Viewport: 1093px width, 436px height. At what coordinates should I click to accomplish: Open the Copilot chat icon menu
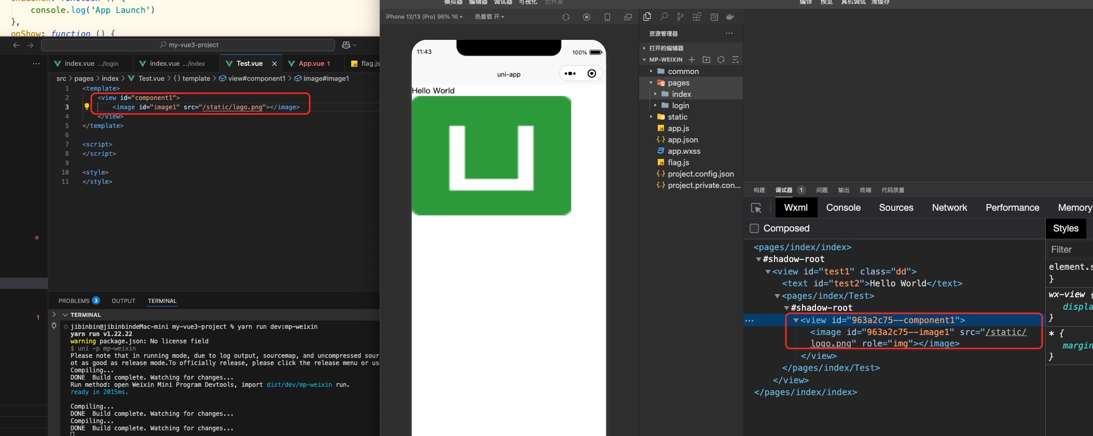[x=349, y=45]
